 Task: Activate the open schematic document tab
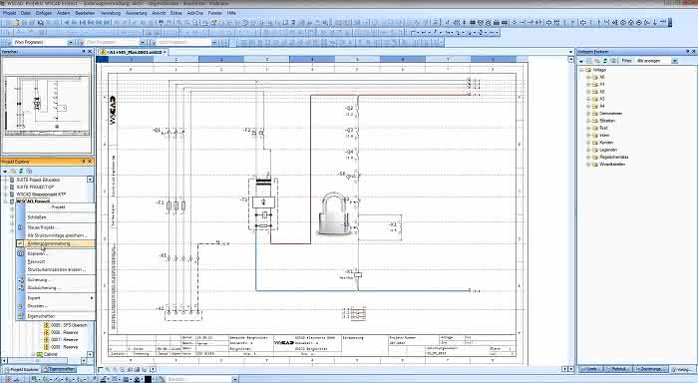point(134,52)
